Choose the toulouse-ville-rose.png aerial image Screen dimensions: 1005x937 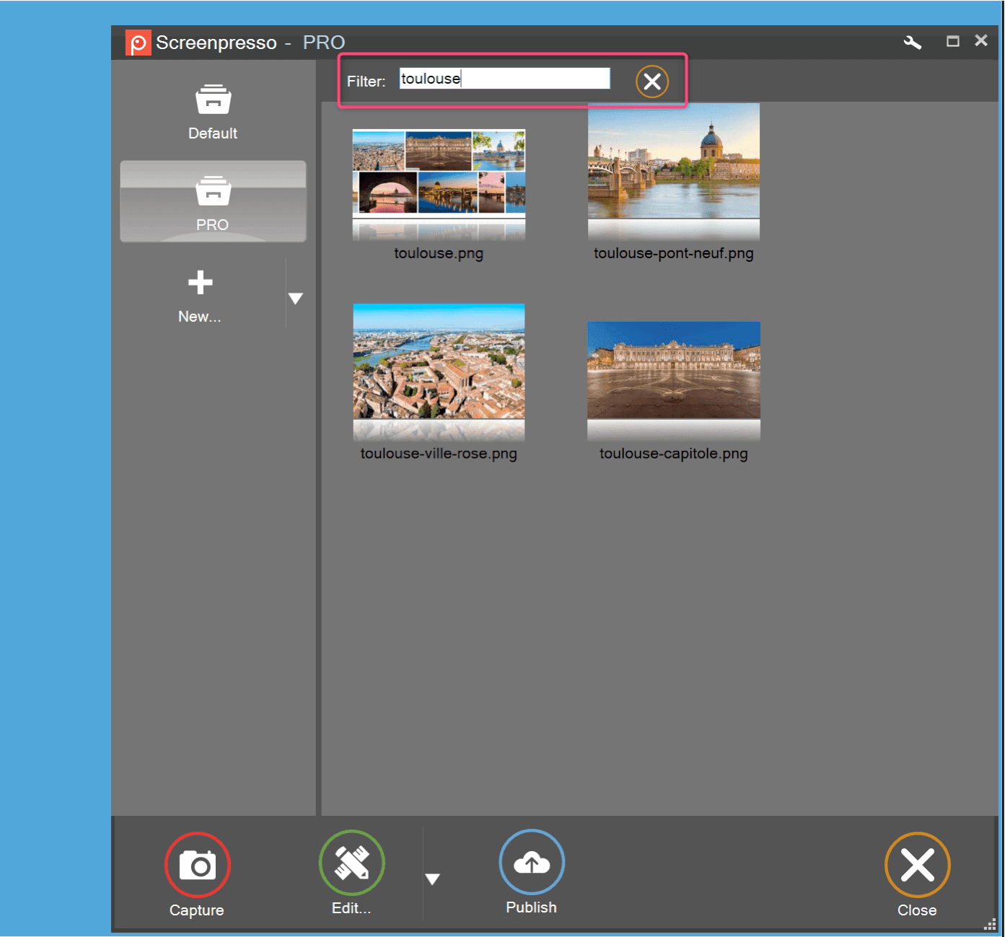point(439,361)
